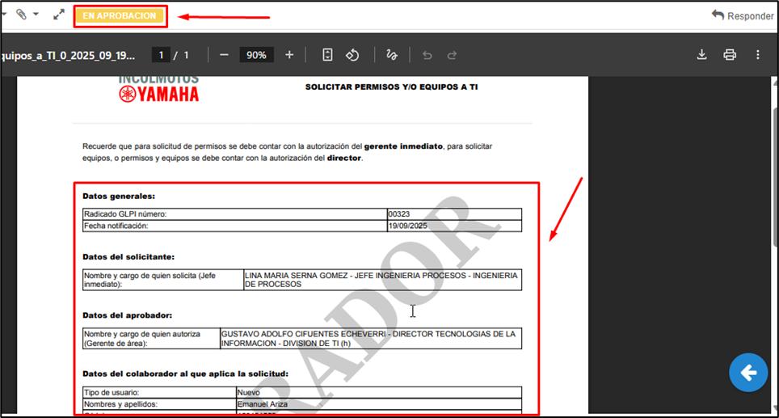Click the EN APROBACION status label

pyautogui.click(x=120, y=15)
